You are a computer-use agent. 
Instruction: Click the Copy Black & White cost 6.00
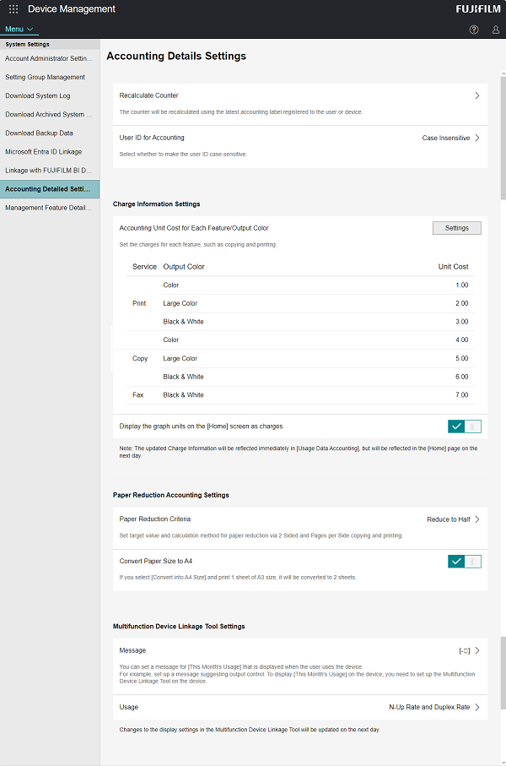click(461, 378)
